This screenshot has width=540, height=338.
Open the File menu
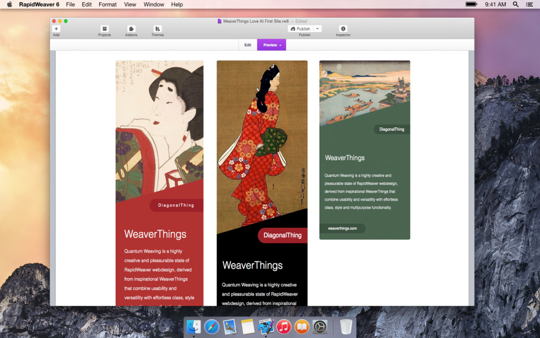pyautogui.click(x=71, y=4)
